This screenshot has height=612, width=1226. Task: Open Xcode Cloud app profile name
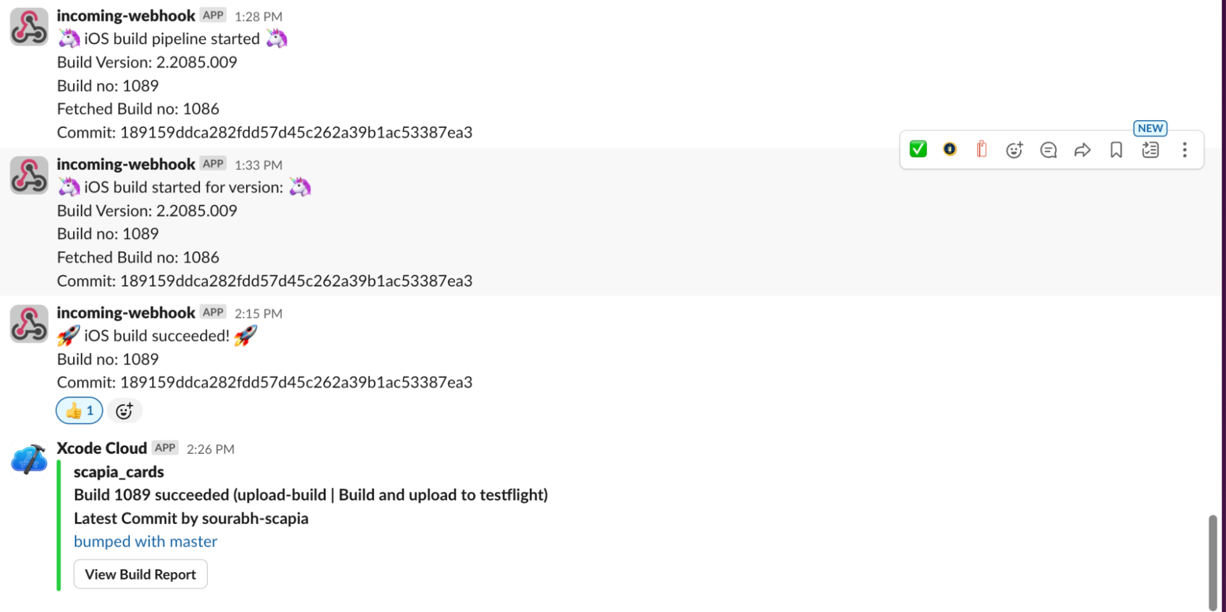pos(102,448)
